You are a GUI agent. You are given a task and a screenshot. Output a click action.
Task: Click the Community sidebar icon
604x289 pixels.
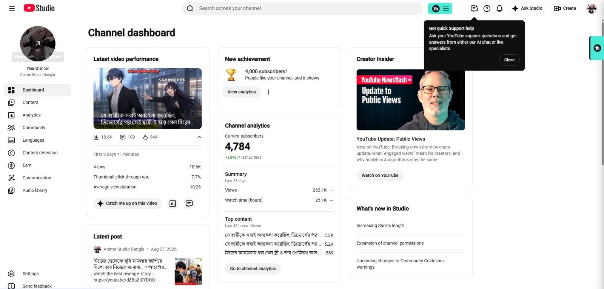pyautogui.click(x=11, y=128)
